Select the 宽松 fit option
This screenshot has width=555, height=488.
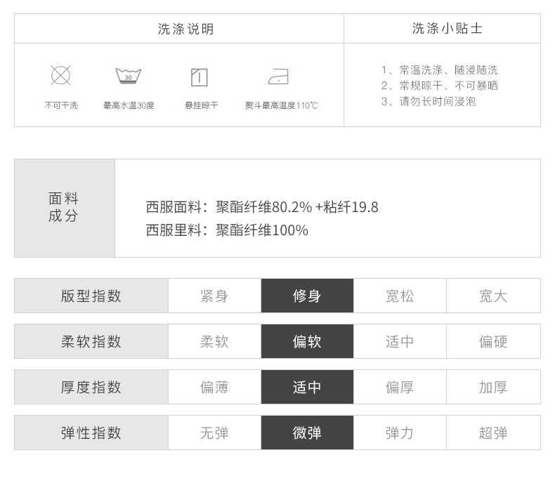click(400, 296)
